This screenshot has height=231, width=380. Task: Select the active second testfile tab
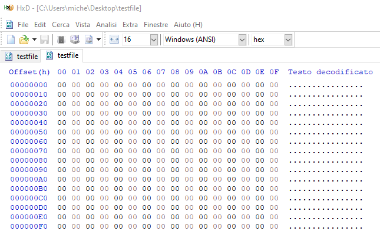coord(61,55)
